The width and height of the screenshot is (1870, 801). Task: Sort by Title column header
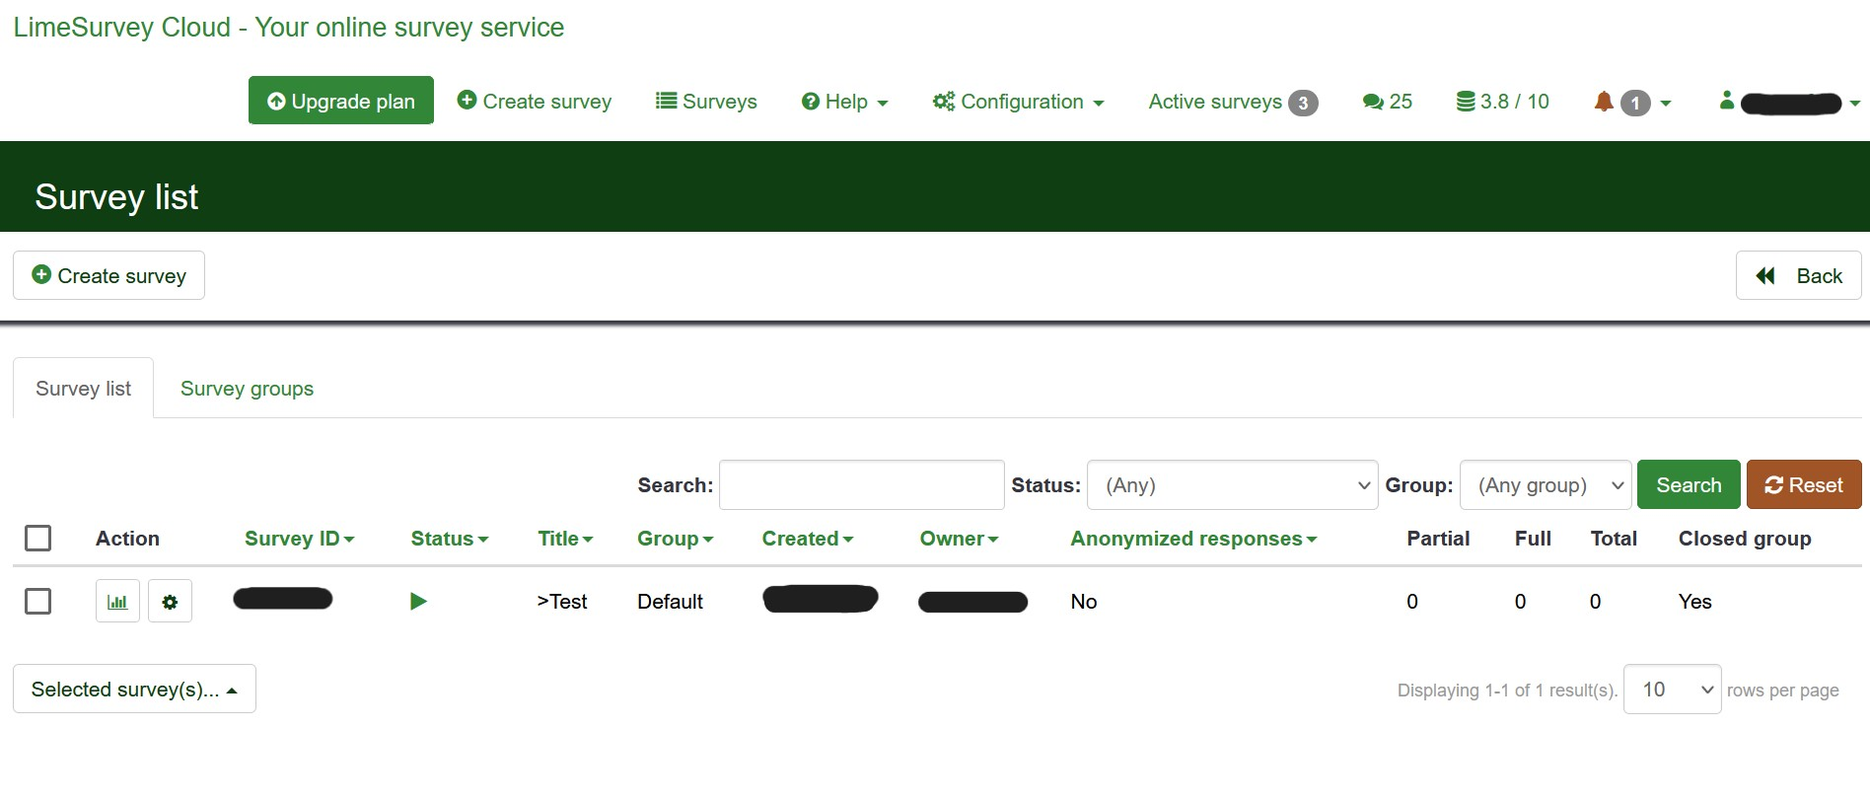[x=565, y=539]
